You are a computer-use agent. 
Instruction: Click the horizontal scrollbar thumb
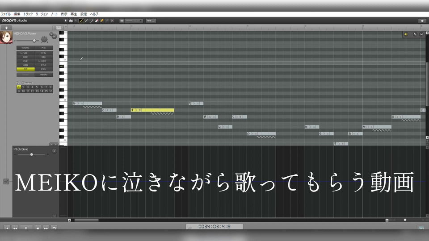click(x=86, y=220)
